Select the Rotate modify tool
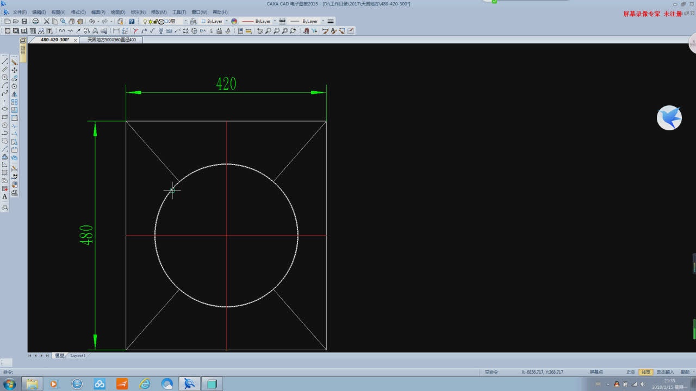Viewport: 696px width, 391px height. pos(14,86)
